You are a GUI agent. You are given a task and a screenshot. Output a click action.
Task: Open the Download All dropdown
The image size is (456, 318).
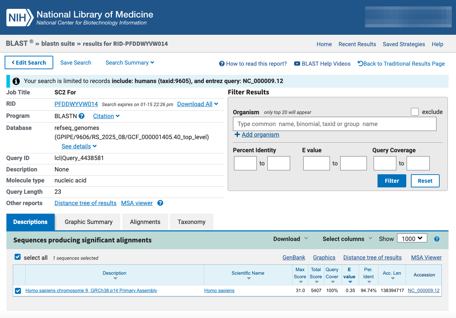pos(197,104)
